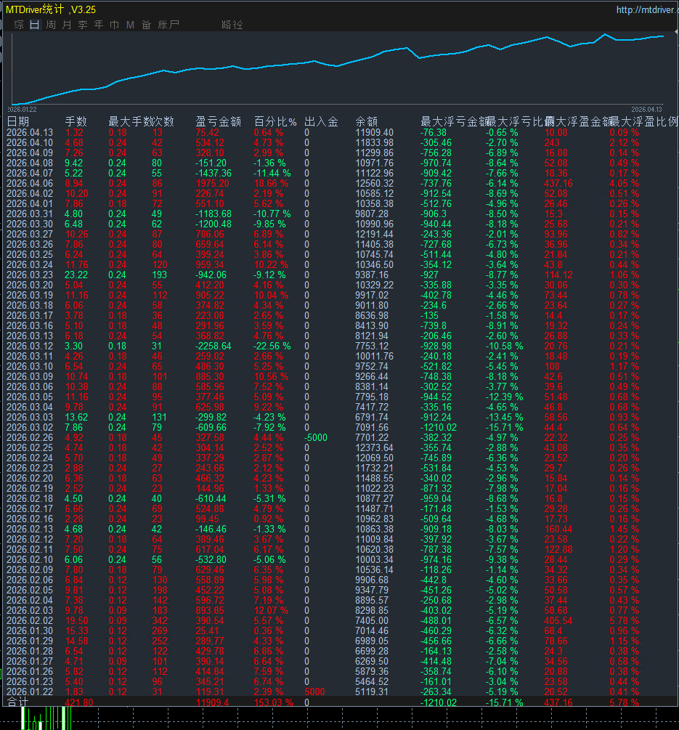This screenshot has width=679, height=730.
Task: Select the 日 daily statistics tab
Action: 35,25
